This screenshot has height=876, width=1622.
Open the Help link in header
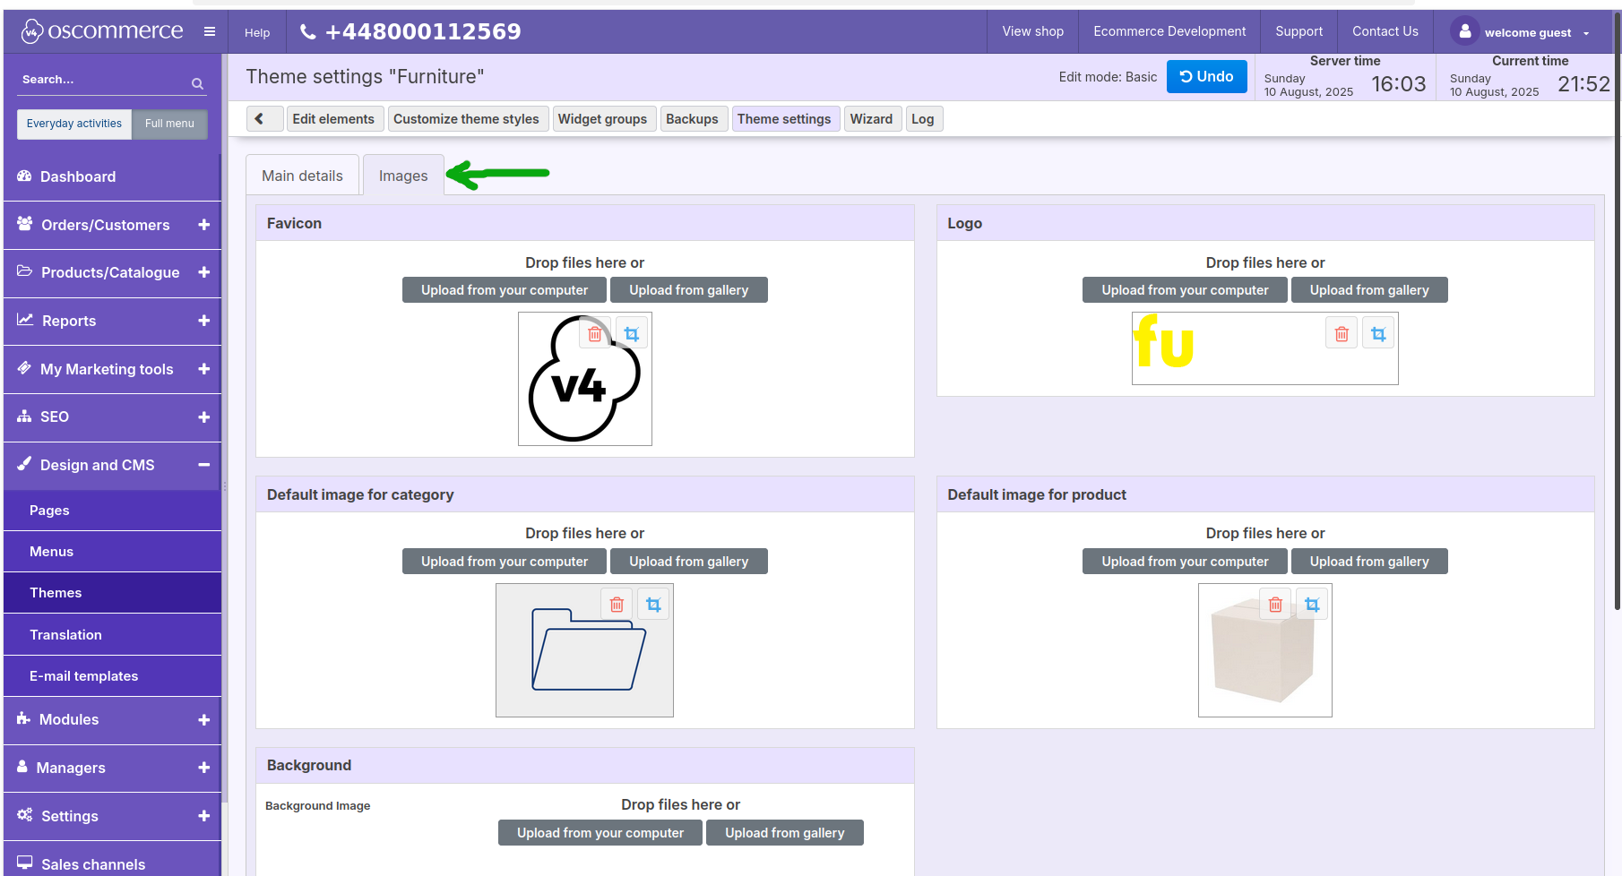coord(257,32)
